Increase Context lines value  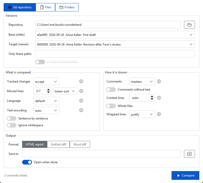tap(152, 96)
